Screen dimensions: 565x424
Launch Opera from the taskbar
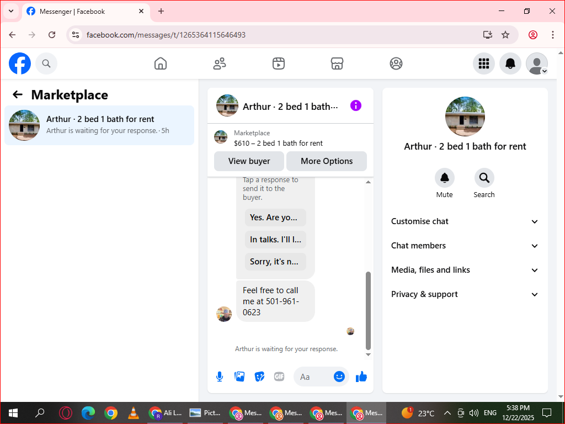point(66,413)
